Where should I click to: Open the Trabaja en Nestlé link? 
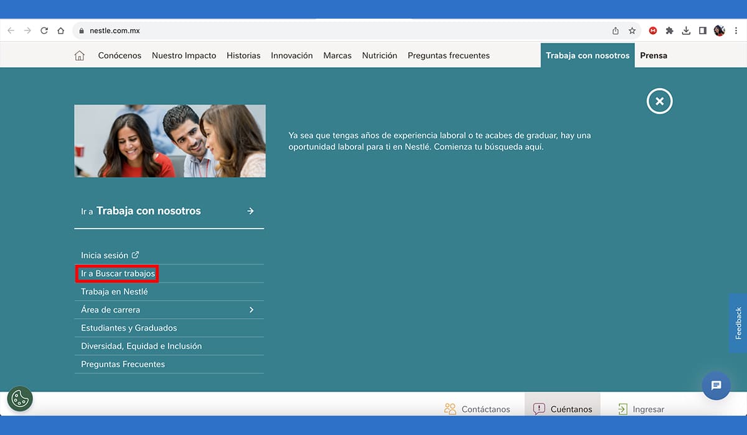115,291
